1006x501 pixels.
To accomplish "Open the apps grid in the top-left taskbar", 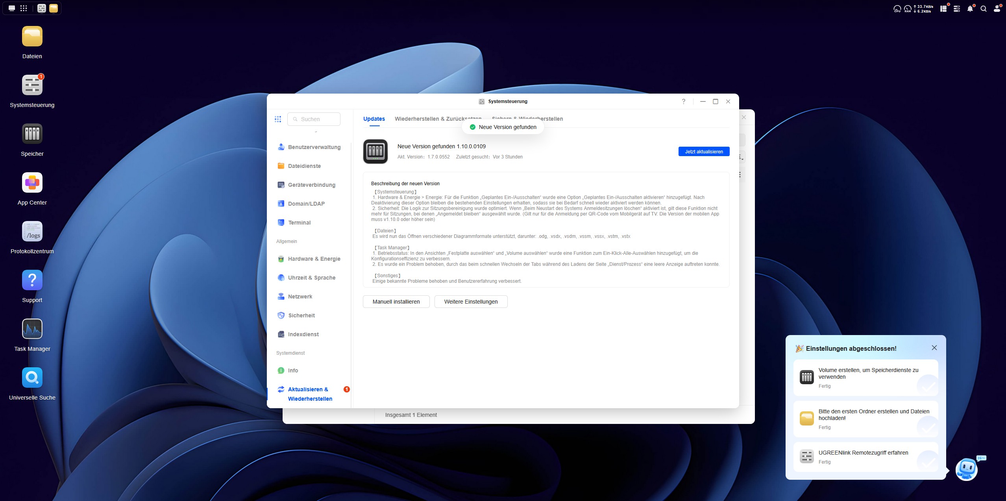I will pos(24,8).
